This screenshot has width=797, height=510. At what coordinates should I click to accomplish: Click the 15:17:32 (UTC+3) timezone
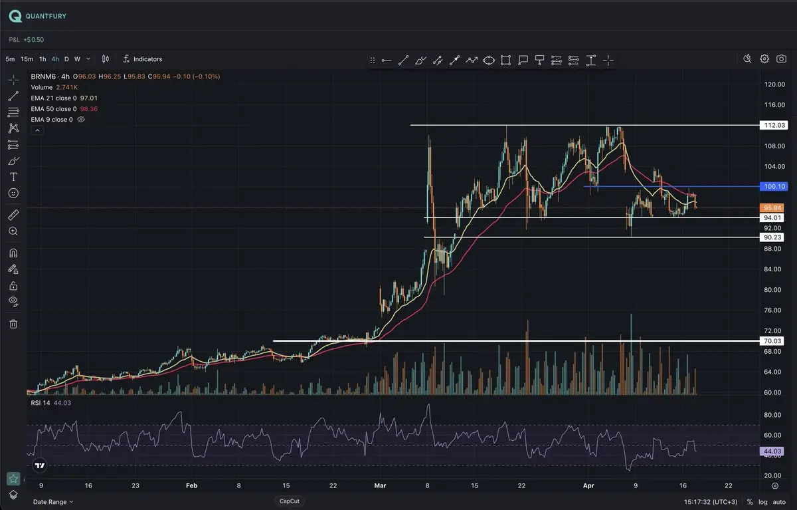709,501
